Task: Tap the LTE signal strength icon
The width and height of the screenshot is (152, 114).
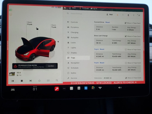Action: pyautogui.click(x=138, y=15)
